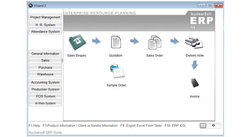Open the Warehouse module

coord(45,74)
